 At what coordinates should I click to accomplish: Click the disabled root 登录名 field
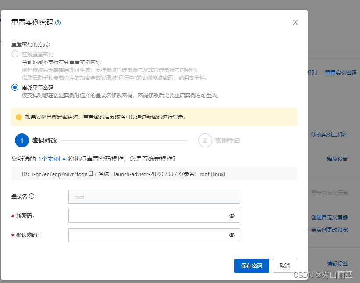pos(154,197)
